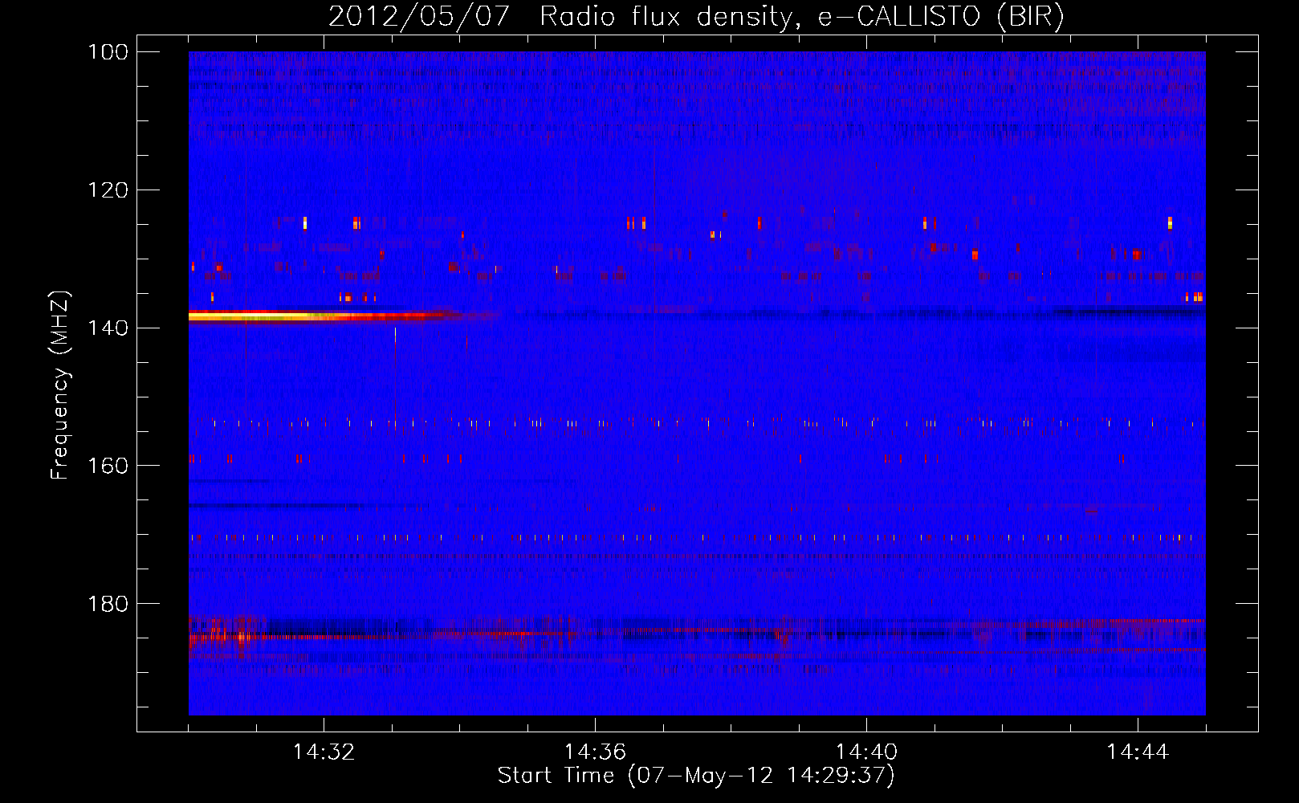Click the 'Frequency (MHZ)' axis label
Image resolution: width=1299 pixels, height=803 pixels.
click(x=60, y=385)
